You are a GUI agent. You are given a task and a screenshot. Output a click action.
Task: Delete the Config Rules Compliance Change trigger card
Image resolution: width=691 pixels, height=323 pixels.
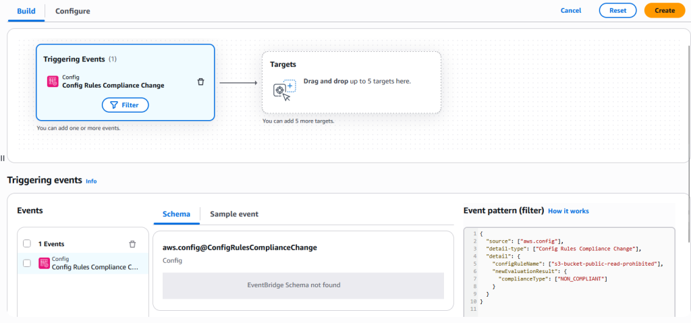point(200,82)
